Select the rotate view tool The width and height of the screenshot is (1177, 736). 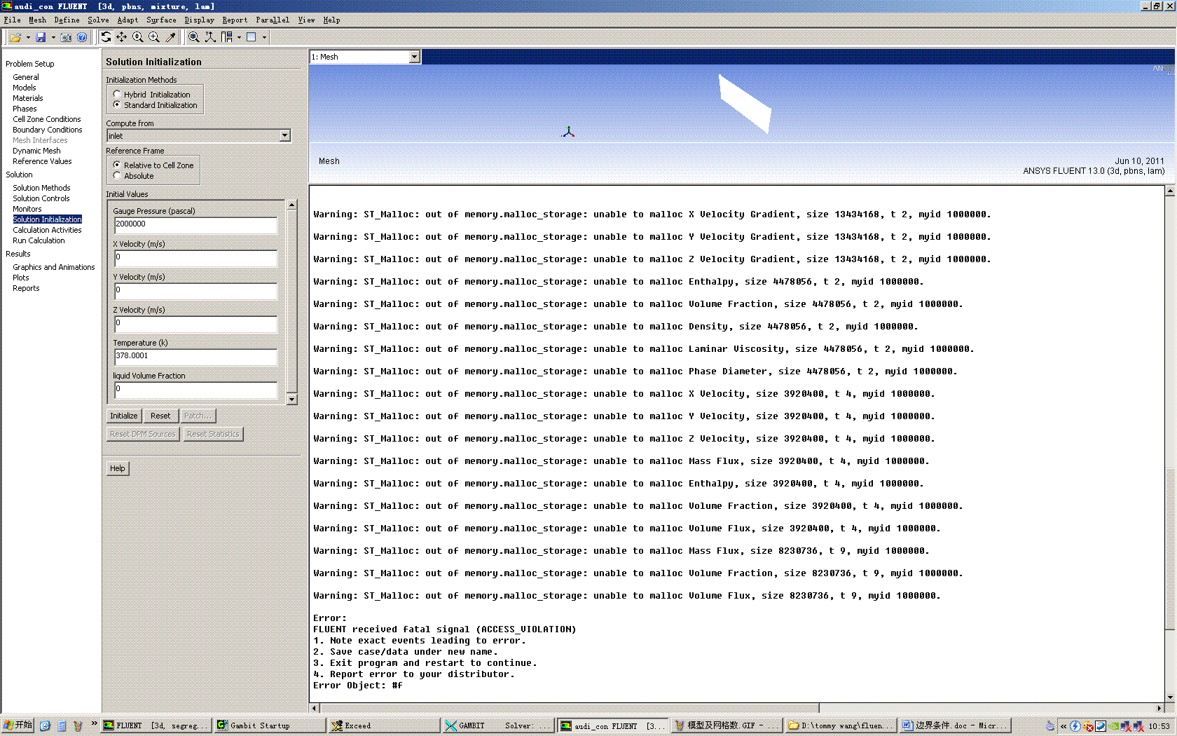click(106, 37)
